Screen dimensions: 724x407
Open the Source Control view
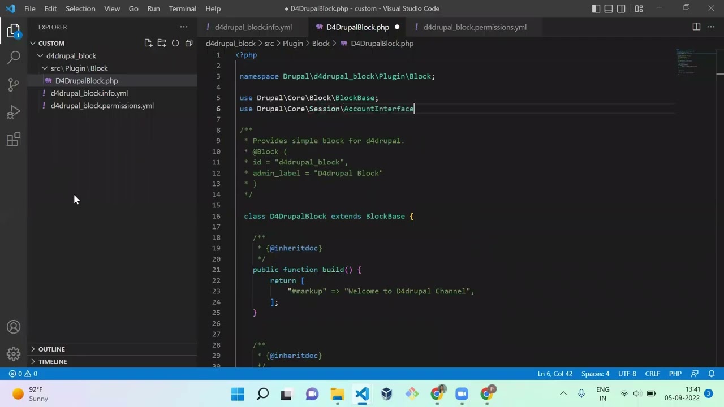[x=14, y=85]
